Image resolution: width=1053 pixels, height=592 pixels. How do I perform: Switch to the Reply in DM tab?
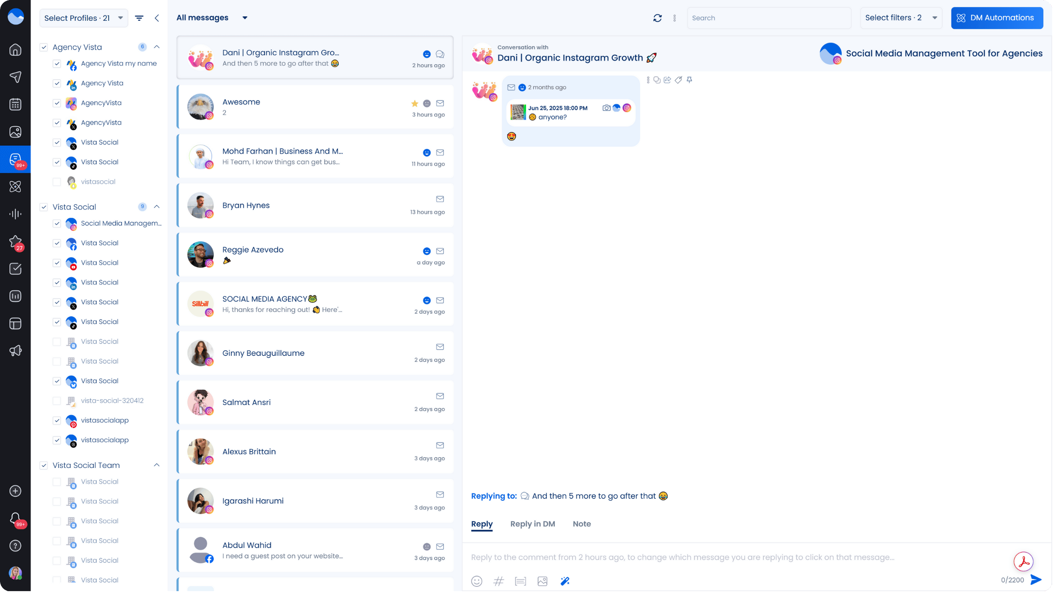coord(532,524)
